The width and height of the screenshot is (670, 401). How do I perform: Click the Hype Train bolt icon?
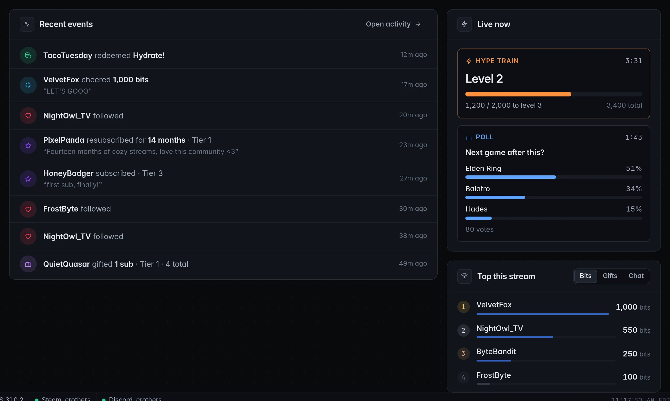469,61
